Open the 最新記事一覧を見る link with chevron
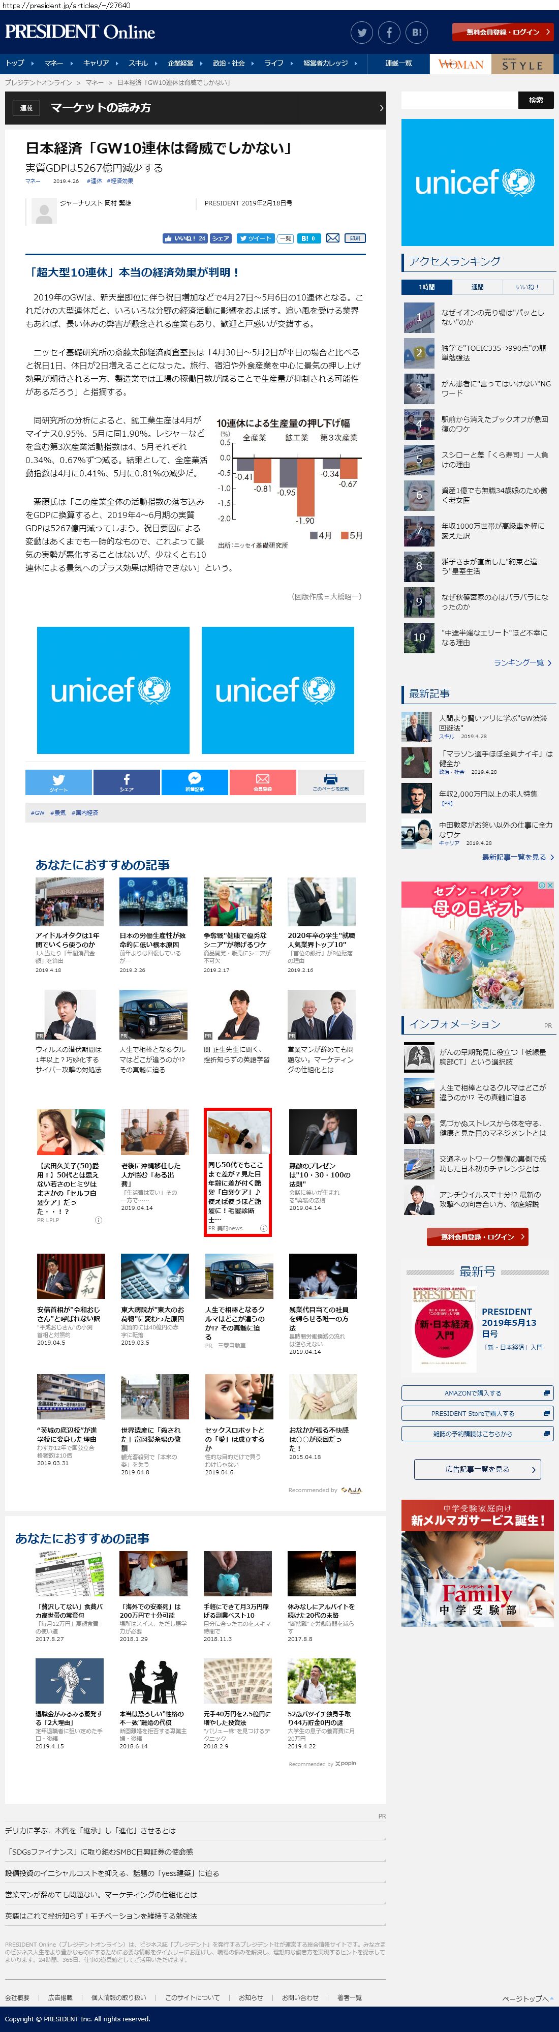 518,857
